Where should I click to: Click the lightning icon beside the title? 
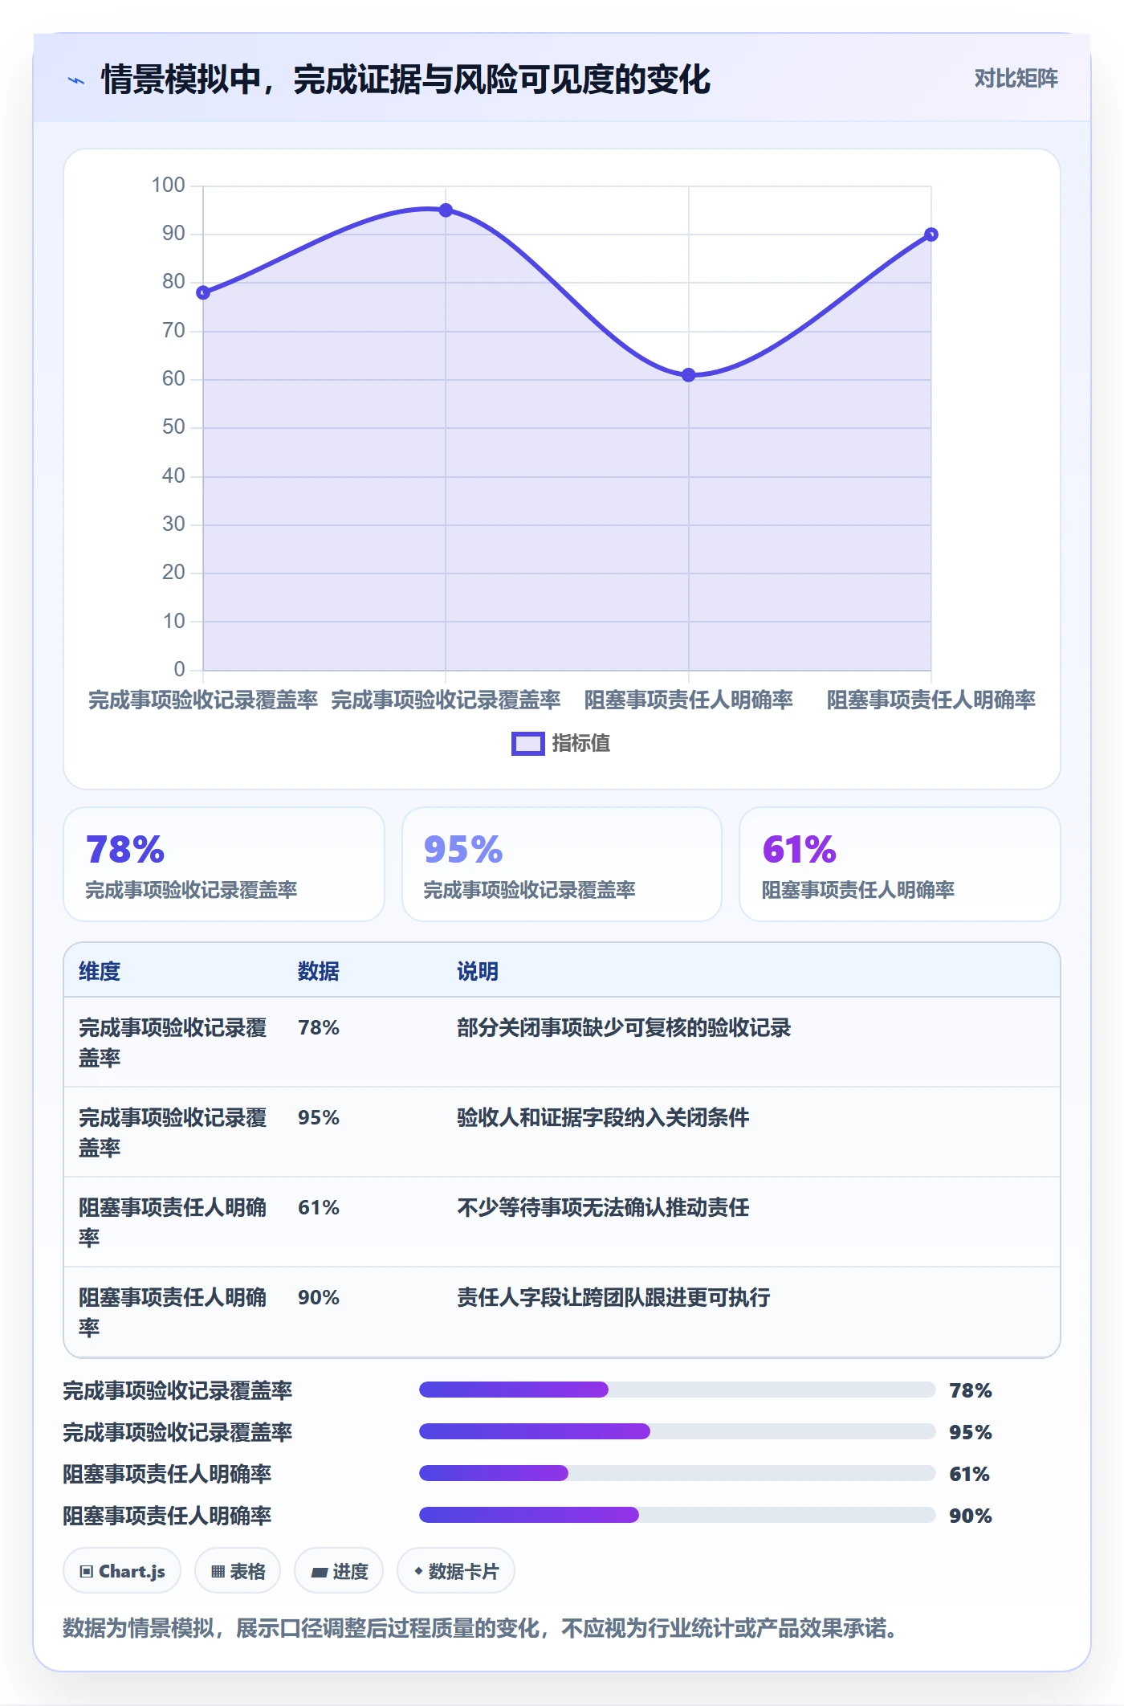point(76,80)
